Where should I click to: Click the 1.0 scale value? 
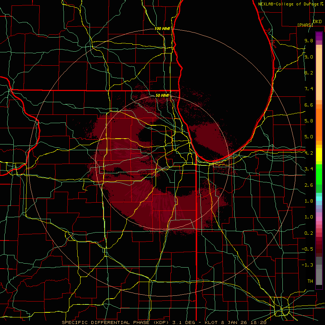309,217
